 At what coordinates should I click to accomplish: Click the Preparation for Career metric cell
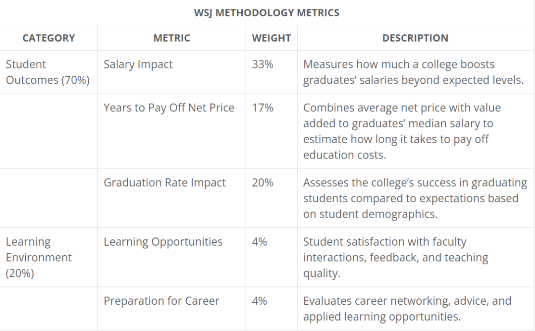pyautogui.click(x=161, y=301)
